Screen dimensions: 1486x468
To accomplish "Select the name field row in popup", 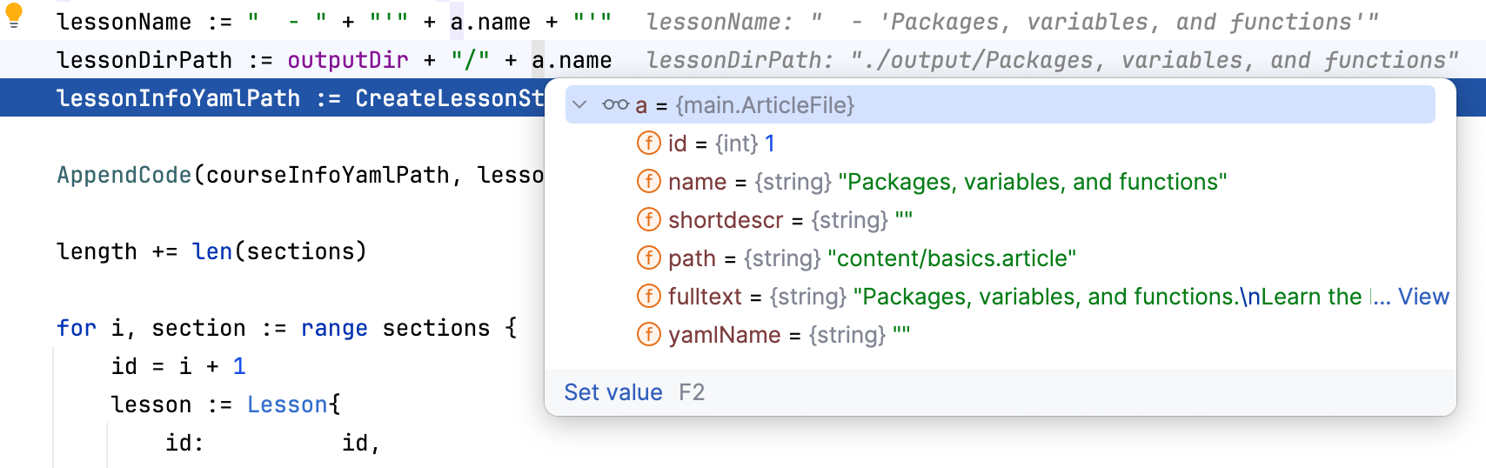I will pyautogui.click(x=947, y=182).
